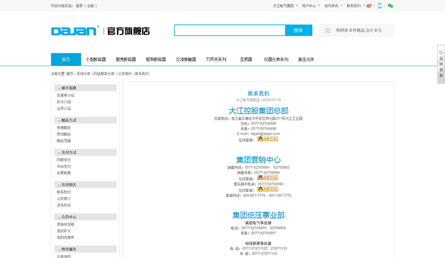Image resolution: width=445 pixels, height=258 pixels.
Task: Click 首页 in the breadcrumb
Action: [70, 74]
